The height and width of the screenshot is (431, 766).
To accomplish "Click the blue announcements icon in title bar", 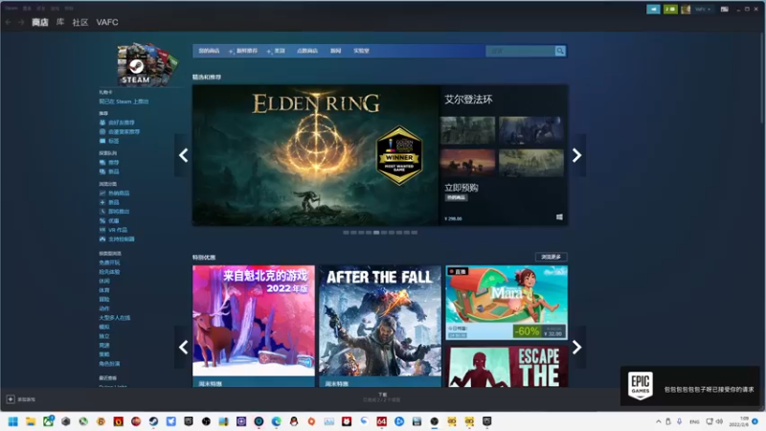I will [653, 10].
